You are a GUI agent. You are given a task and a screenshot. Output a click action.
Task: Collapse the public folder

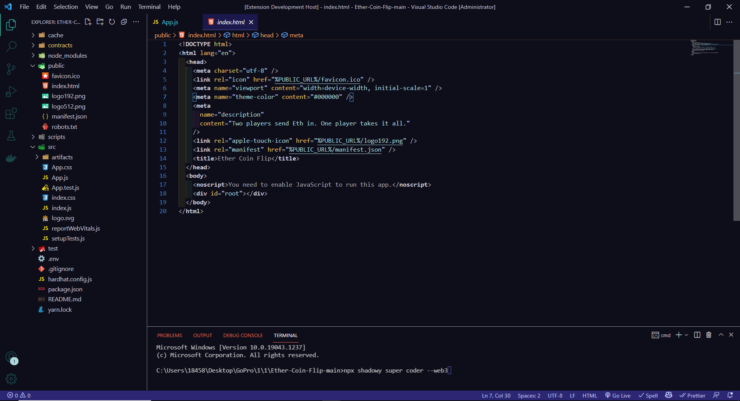tap(33, 66)
